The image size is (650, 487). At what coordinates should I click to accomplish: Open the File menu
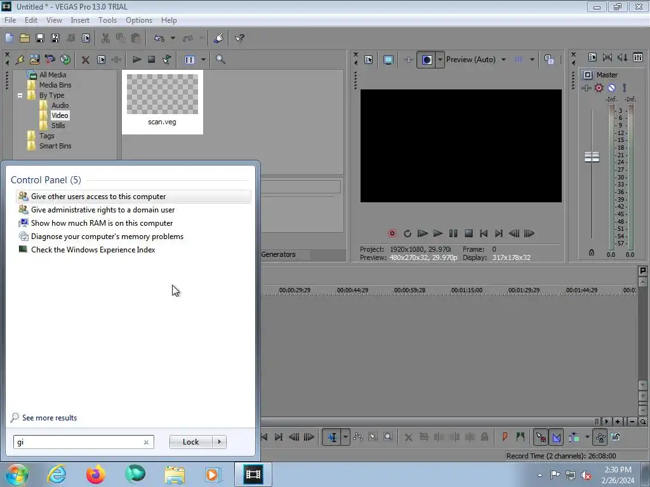click(10, 20)
